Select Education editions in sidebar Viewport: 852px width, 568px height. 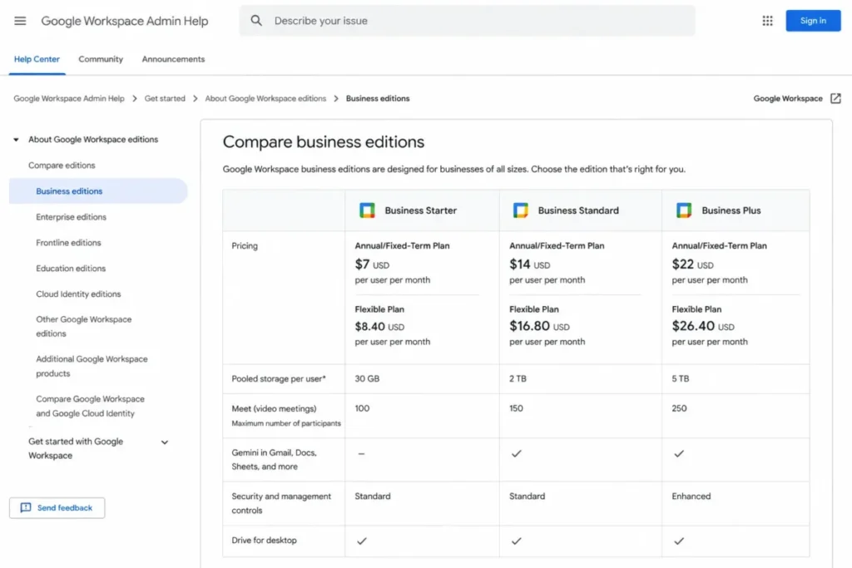[71, 269]
